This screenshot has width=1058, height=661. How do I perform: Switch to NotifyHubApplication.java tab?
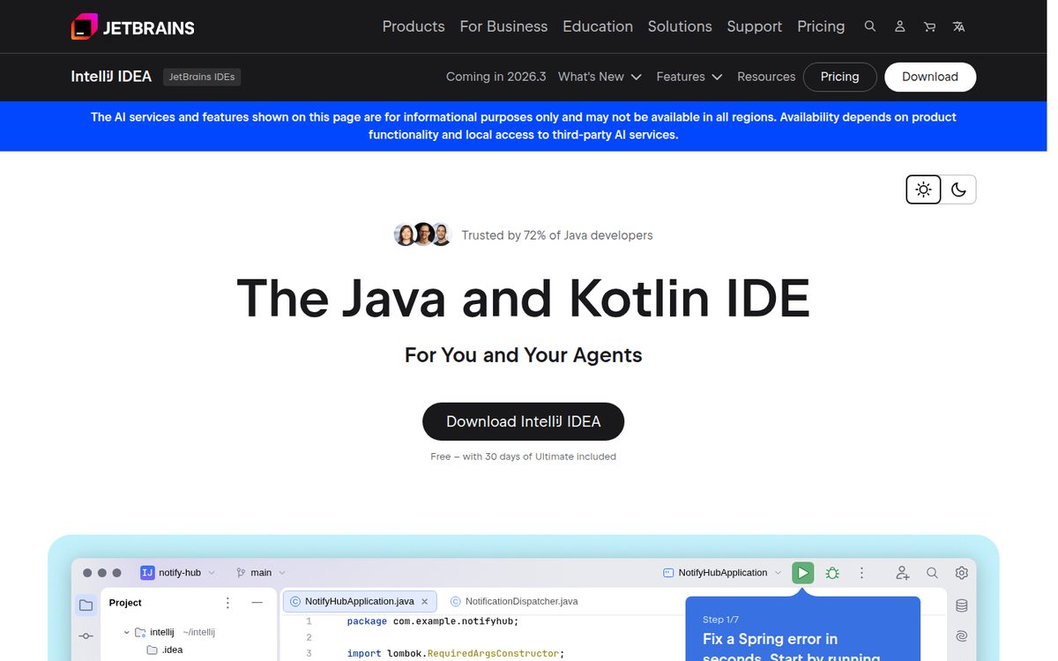click(x=360, y=602)
